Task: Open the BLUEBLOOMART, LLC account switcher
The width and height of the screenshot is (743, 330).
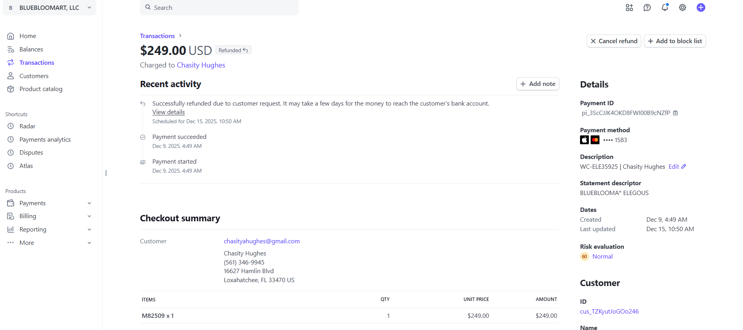Action: tap(49, 8)
